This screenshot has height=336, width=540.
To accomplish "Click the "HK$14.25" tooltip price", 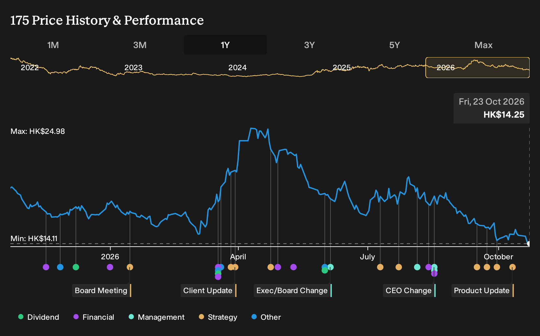I will (504, 115).
